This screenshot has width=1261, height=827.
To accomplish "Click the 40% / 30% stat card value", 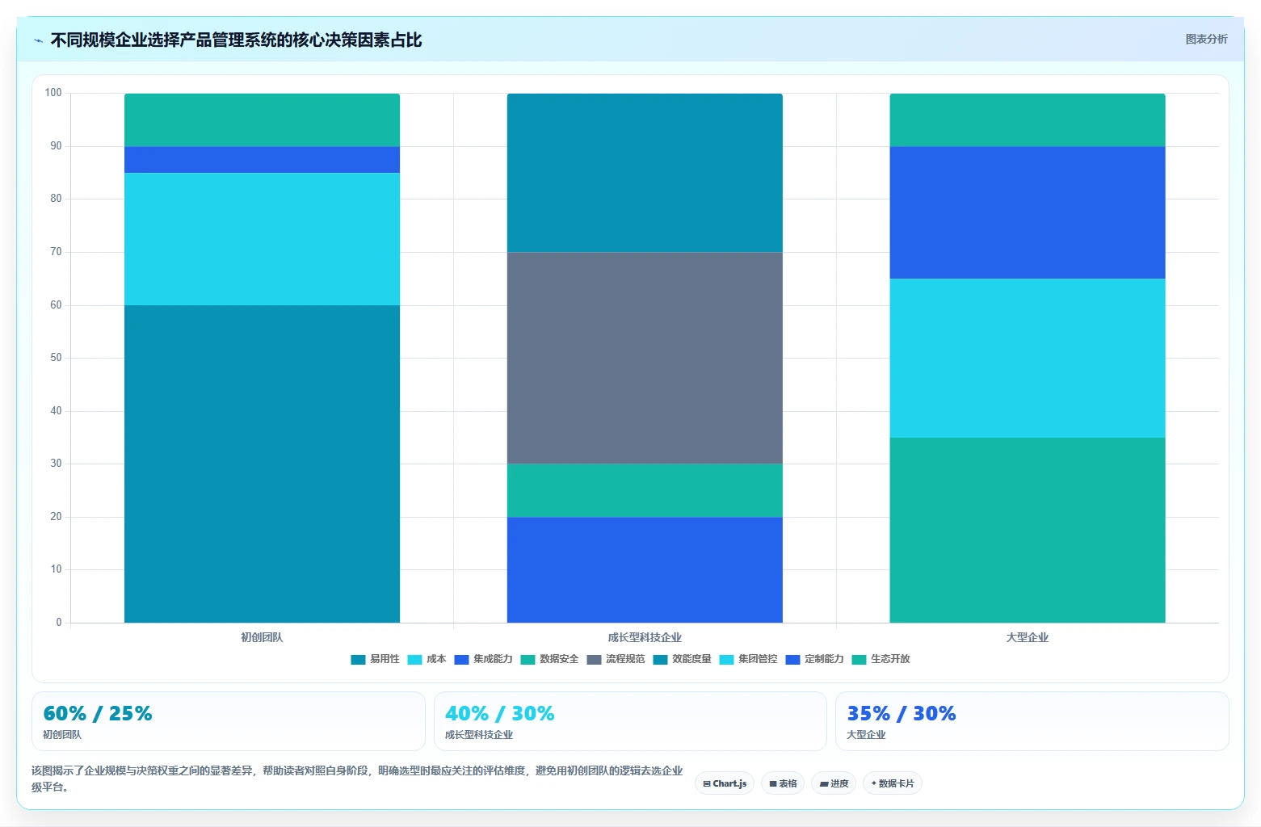I will pyautogui.click(x=500, y=714).
